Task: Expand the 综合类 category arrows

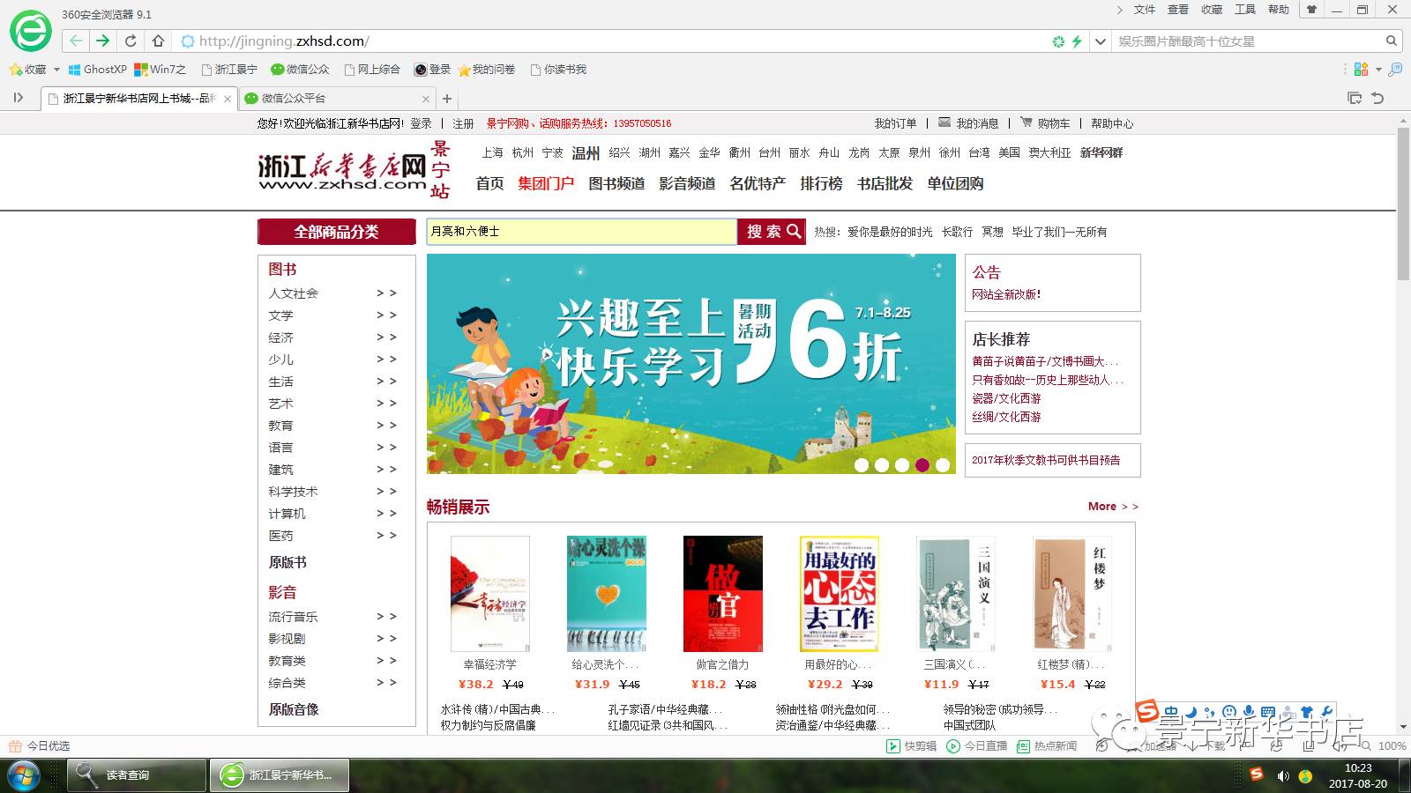Action: click(x=386, y=683)
